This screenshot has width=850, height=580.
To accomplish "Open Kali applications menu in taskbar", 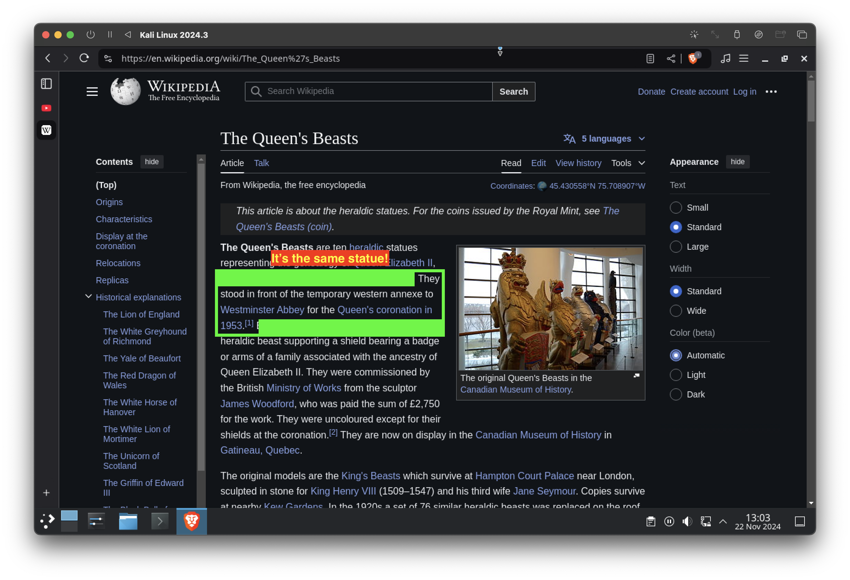I will (x=47, y=521).
